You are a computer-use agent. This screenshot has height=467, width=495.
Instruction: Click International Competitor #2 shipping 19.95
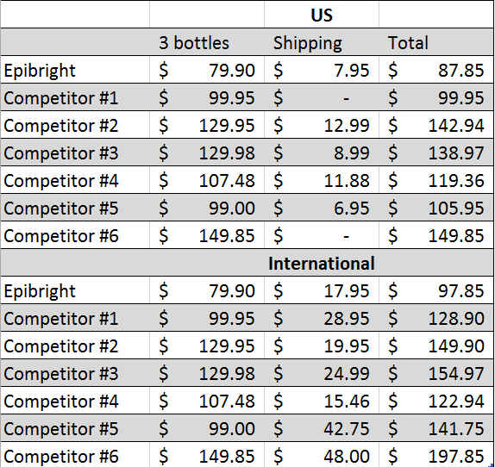(x=322, y=346)
